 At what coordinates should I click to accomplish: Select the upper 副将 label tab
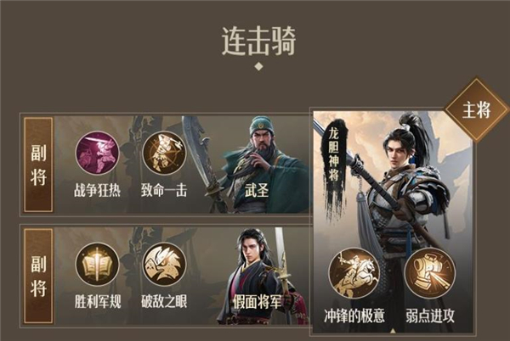point(38,165)
